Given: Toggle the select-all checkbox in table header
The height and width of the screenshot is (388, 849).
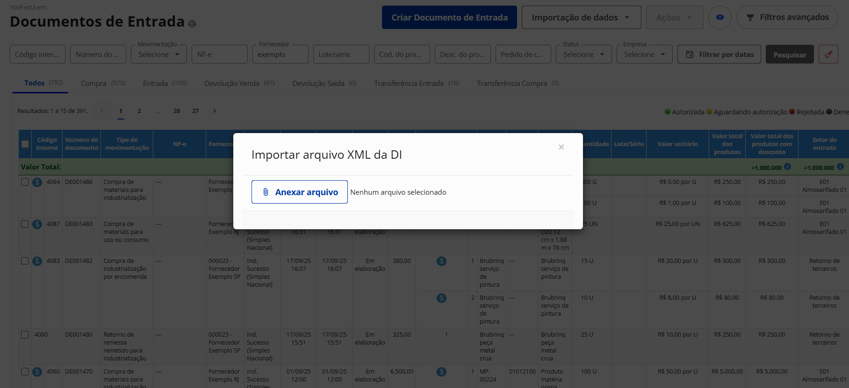Looking at the screenshot, I should click(x=25, y=144).
